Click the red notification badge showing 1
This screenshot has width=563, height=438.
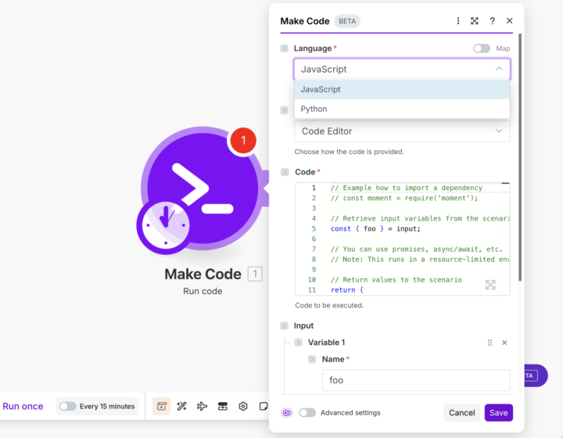243,140
